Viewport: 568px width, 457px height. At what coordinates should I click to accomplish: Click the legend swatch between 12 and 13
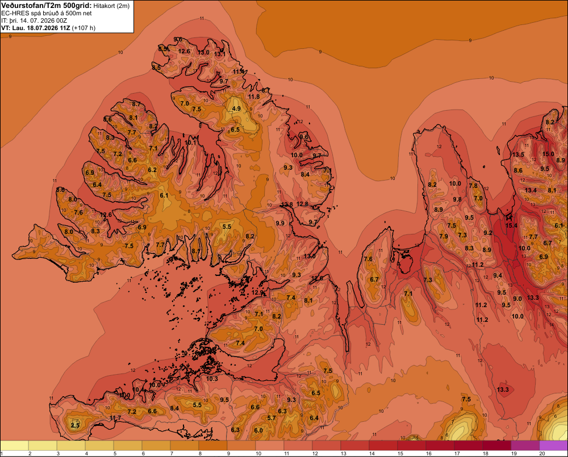[327, 446]
